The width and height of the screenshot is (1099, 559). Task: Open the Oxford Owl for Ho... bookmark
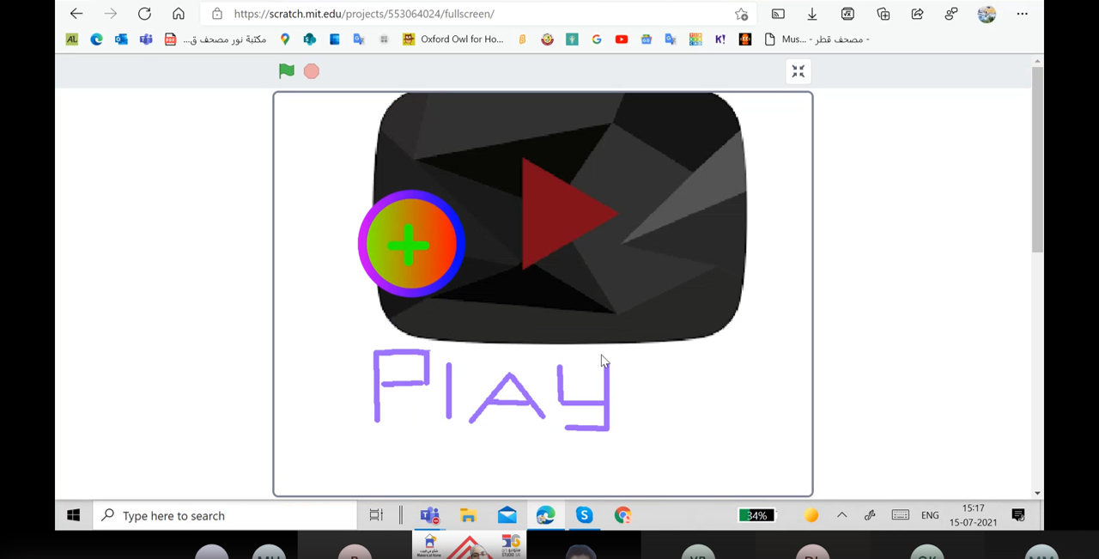point(452,39)
